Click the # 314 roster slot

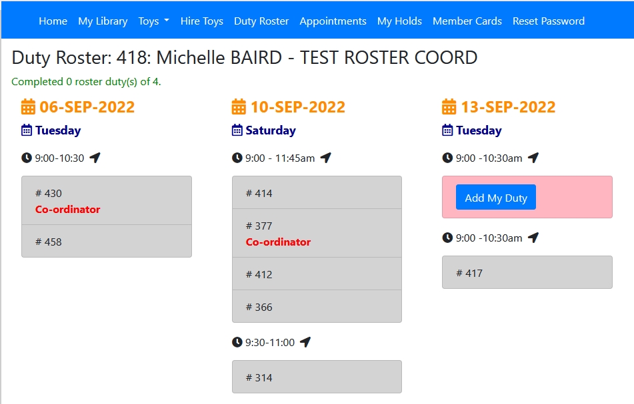pyautogui.click(x=317, y=377)
